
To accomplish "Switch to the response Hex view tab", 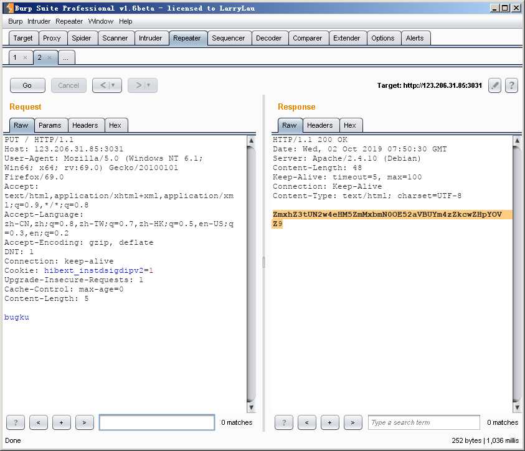I will coord(350,125).
